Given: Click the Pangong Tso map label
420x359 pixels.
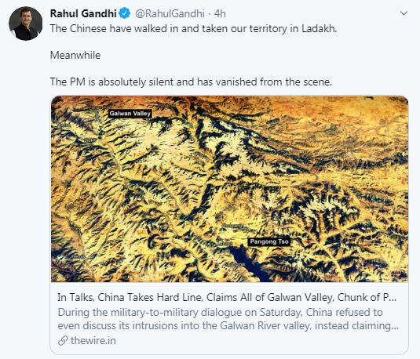Looking at the screenshot, I should [x=269, y=242].
